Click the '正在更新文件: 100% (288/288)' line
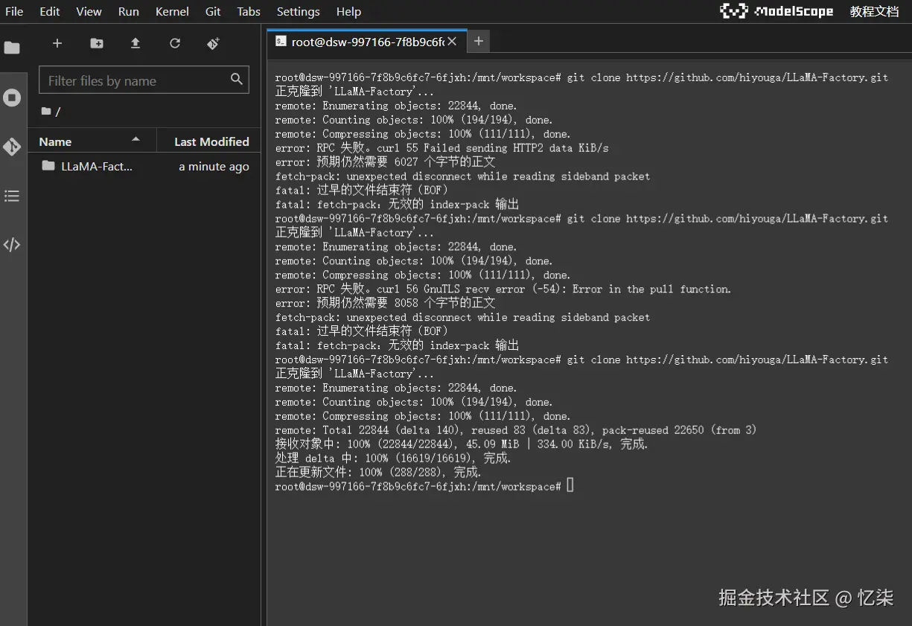Image resolution: width=912 pixels, height=626 pixels. 378,473
